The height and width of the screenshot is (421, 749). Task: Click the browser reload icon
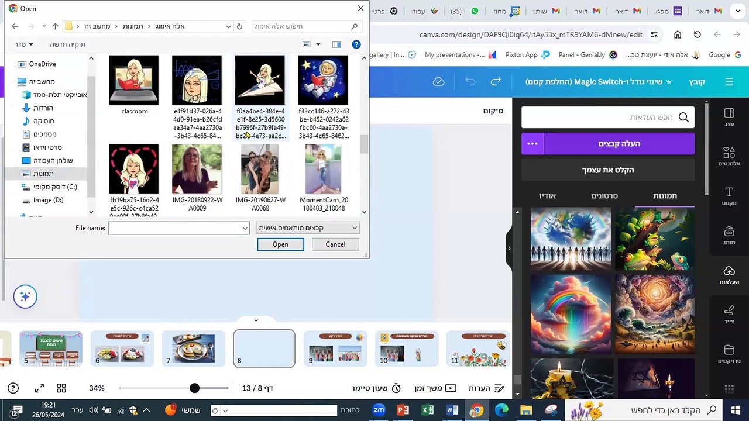click(x=697, y=35)
